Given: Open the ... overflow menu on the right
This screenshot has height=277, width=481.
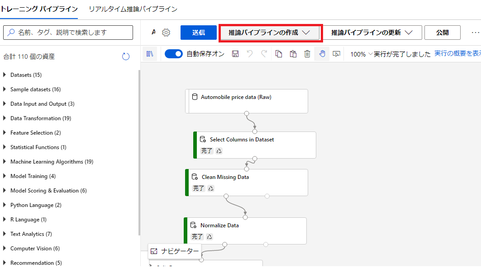Looking at the screenshot, I should (x=475, y=33).
